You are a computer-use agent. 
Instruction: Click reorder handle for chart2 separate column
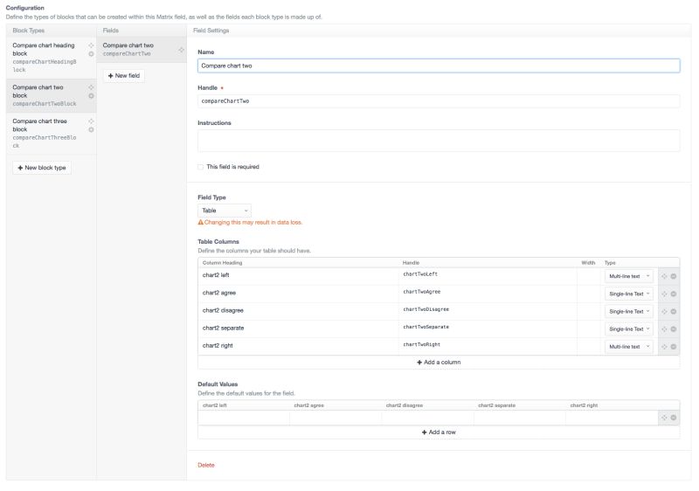664,328
